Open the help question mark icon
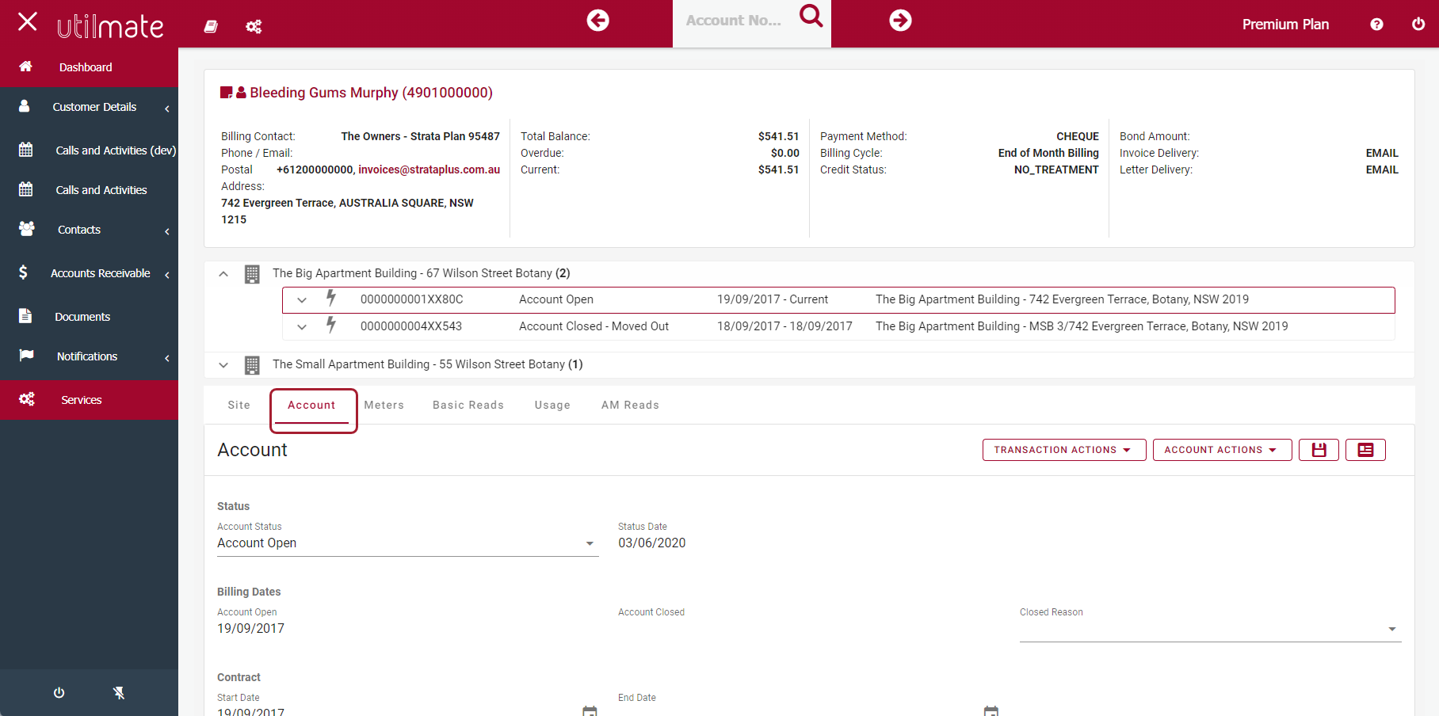Screen dimensions: 1439x716 (1376, 25)
